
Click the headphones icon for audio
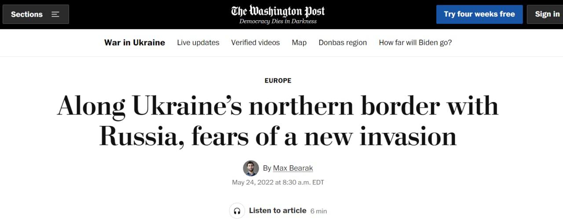click(237, 211)
